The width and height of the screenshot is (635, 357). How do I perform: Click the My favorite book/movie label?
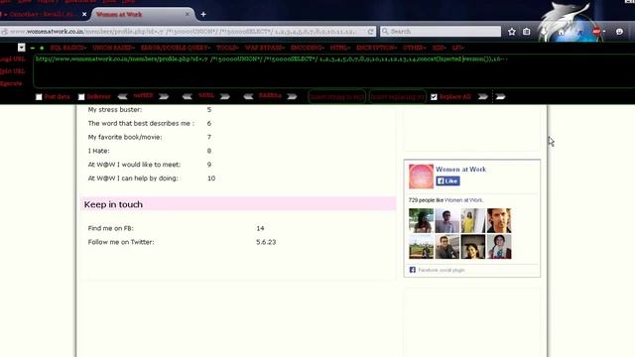(x=125, y=137)
